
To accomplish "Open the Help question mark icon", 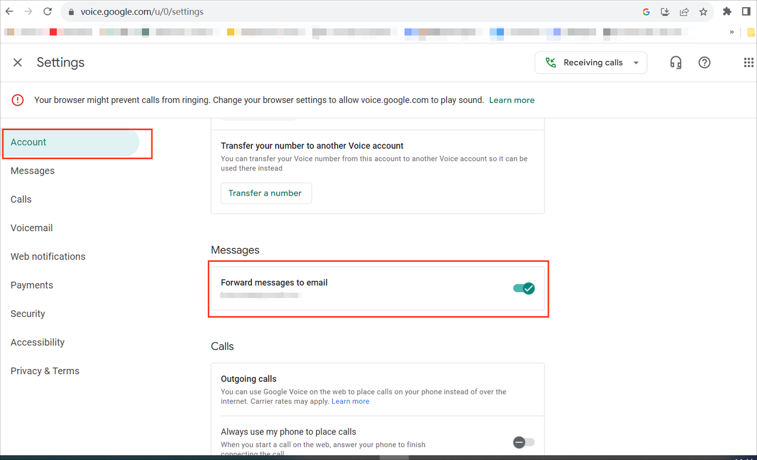I will pyautogui.click(x=704, y=63).
